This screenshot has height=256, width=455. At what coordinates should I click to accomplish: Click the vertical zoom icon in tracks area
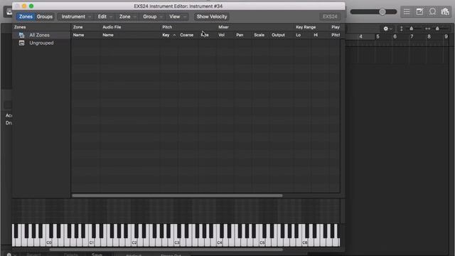point(401,28)
